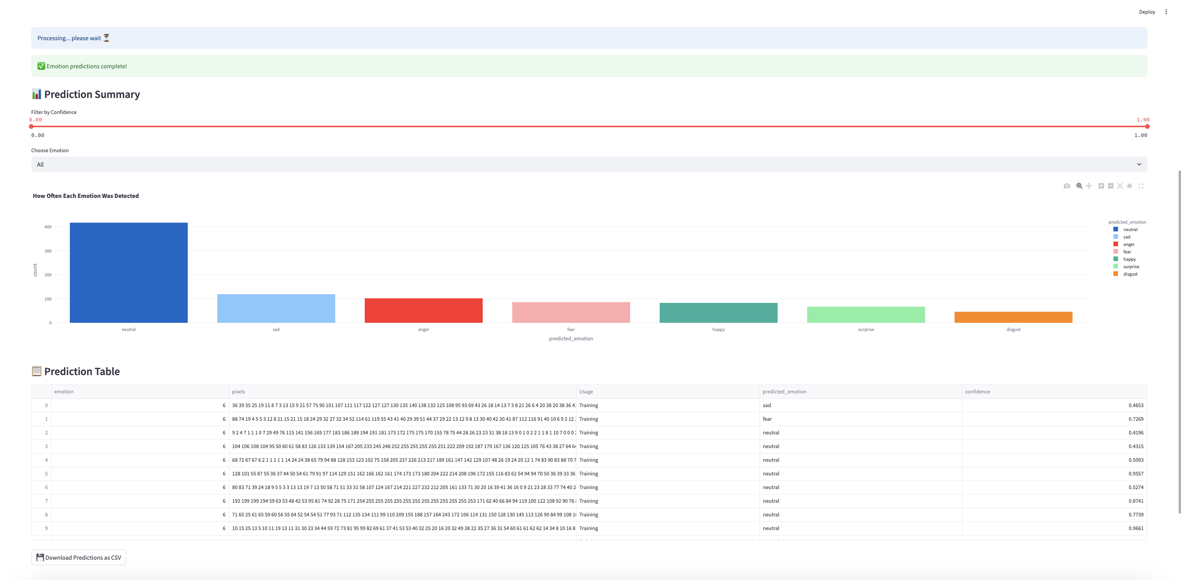Select the chart Zoom tool
Image resolution: width=1181 pixels, height=580 pixels.
pos(1079,186)
